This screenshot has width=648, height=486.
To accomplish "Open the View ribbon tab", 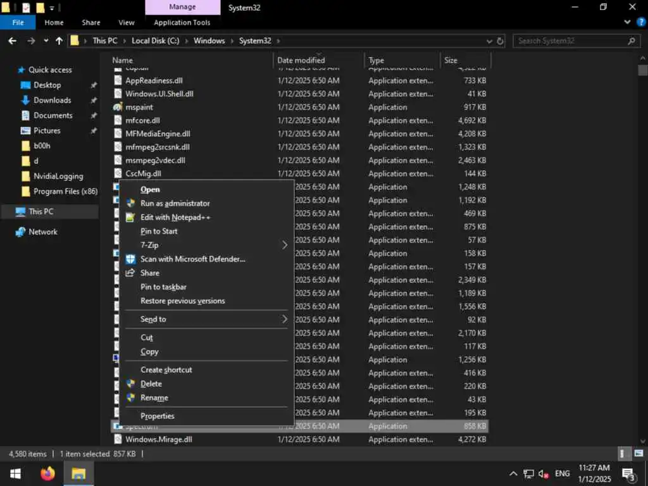I will (x=127, y=22).
